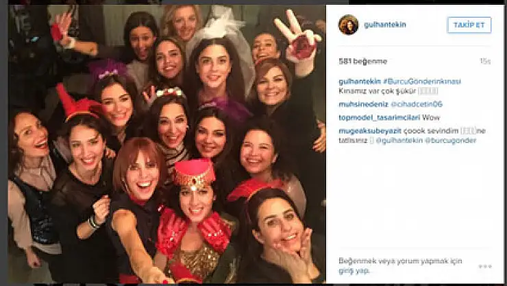This screenshot has height=286, width=507.
Task: Click the group selfie photo
Action: pos(167,144)
